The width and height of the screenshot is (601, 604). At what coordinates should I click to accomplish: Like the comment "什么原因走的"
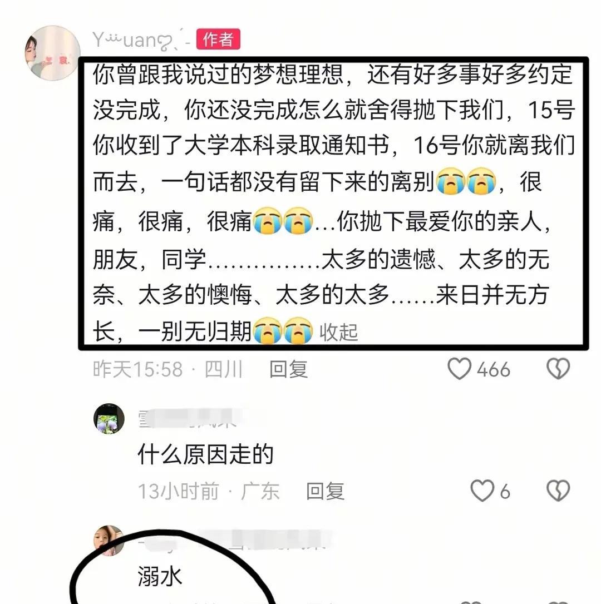coord(481,491)
